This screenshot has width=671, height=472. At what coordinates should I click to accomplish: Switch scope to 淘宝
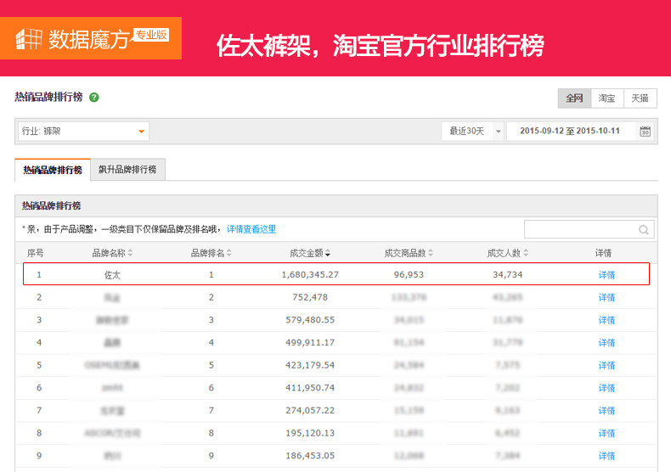[x=606, y=98]
